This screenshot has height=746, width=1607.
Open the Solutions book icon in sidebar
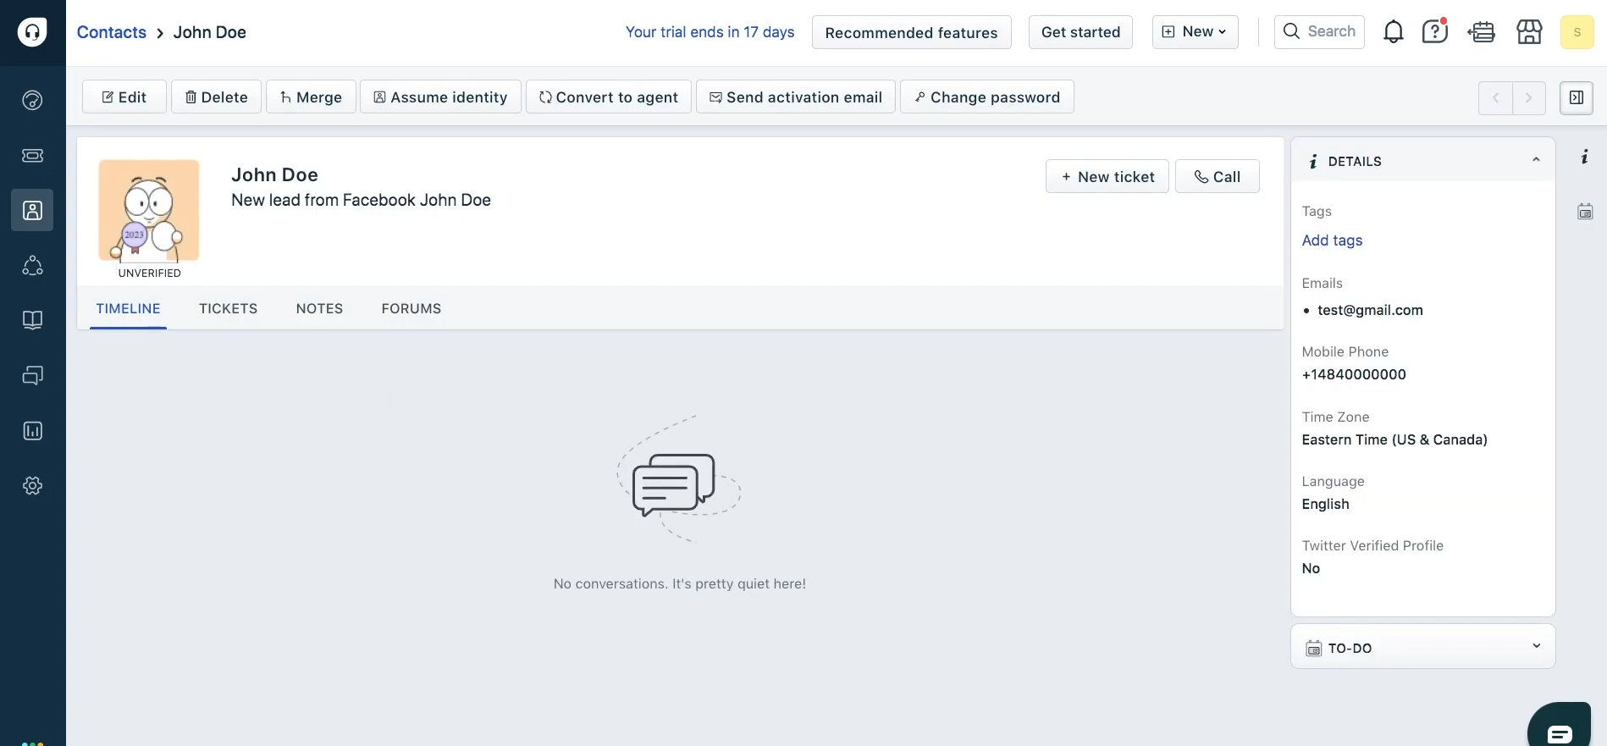point(32,320)
